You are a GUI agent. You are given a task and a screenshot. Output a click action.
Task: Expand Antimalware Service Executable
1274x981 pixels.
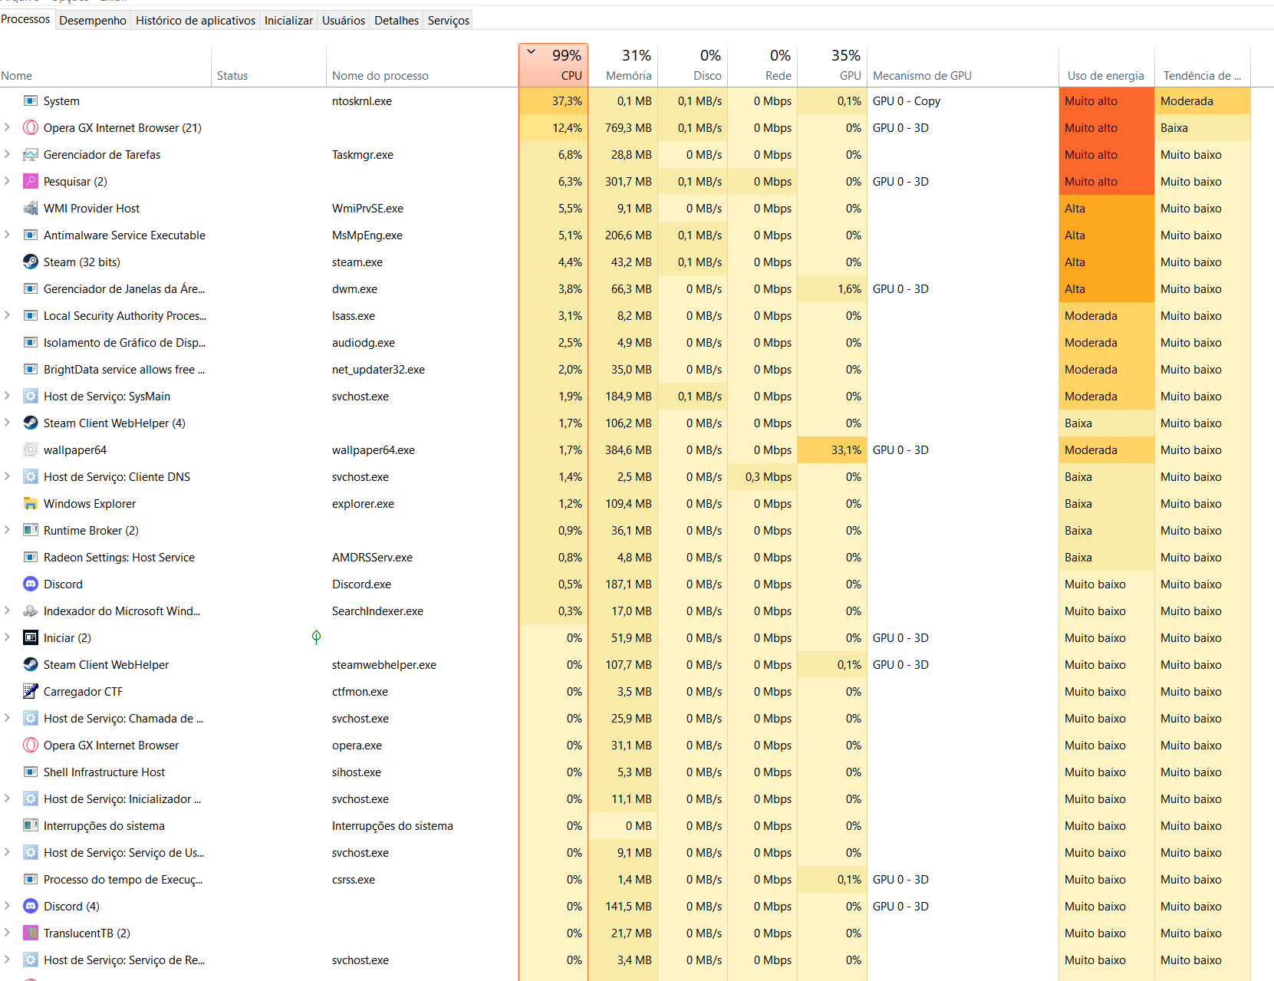point(8,235)
